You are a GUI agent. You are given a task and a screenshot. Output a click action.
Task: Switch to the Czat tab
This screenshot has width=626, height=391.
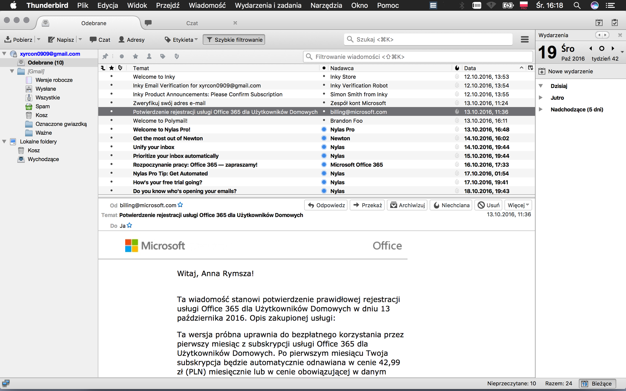click(x=192, y=23)
